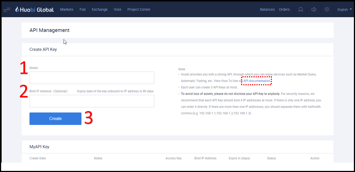Click the Status column header
The width and height of the screenshot is (355, 172).
tap(271, 158)
